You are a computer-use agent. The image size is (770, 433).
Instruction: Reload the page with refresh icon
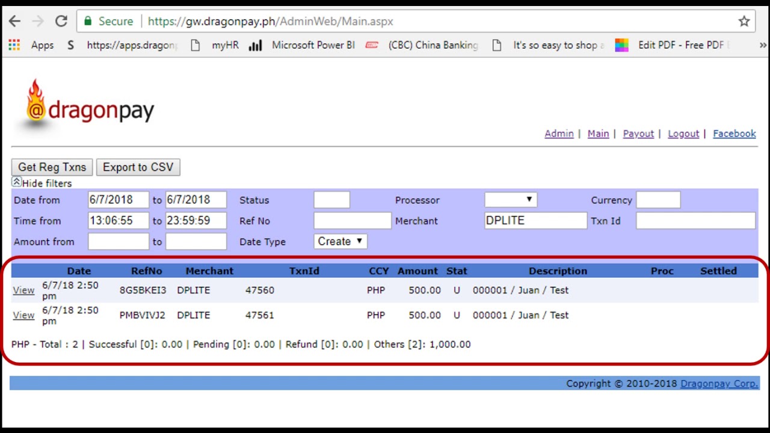point(61,21)
